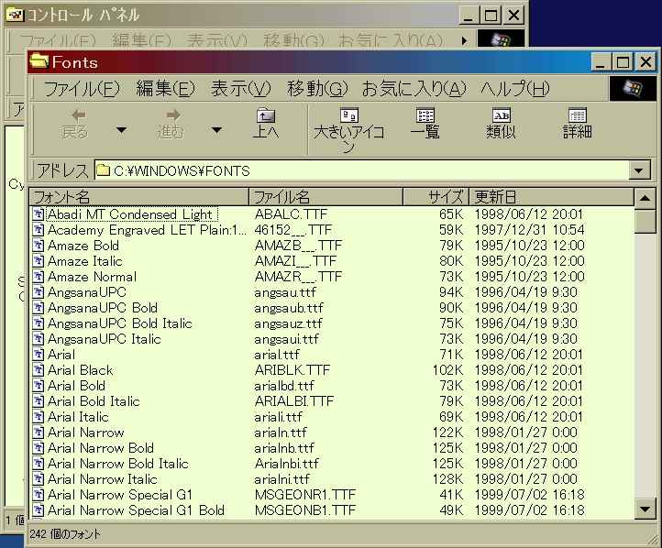Select the Arial regular font icon

pos(39,355)
